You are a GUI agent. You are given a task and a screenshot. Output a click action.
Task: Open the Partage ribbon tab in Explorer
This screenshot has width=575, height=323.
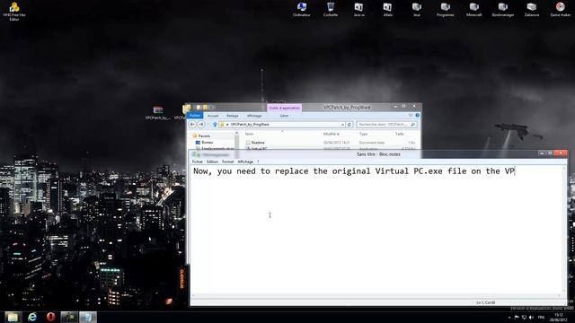(233, 116)
